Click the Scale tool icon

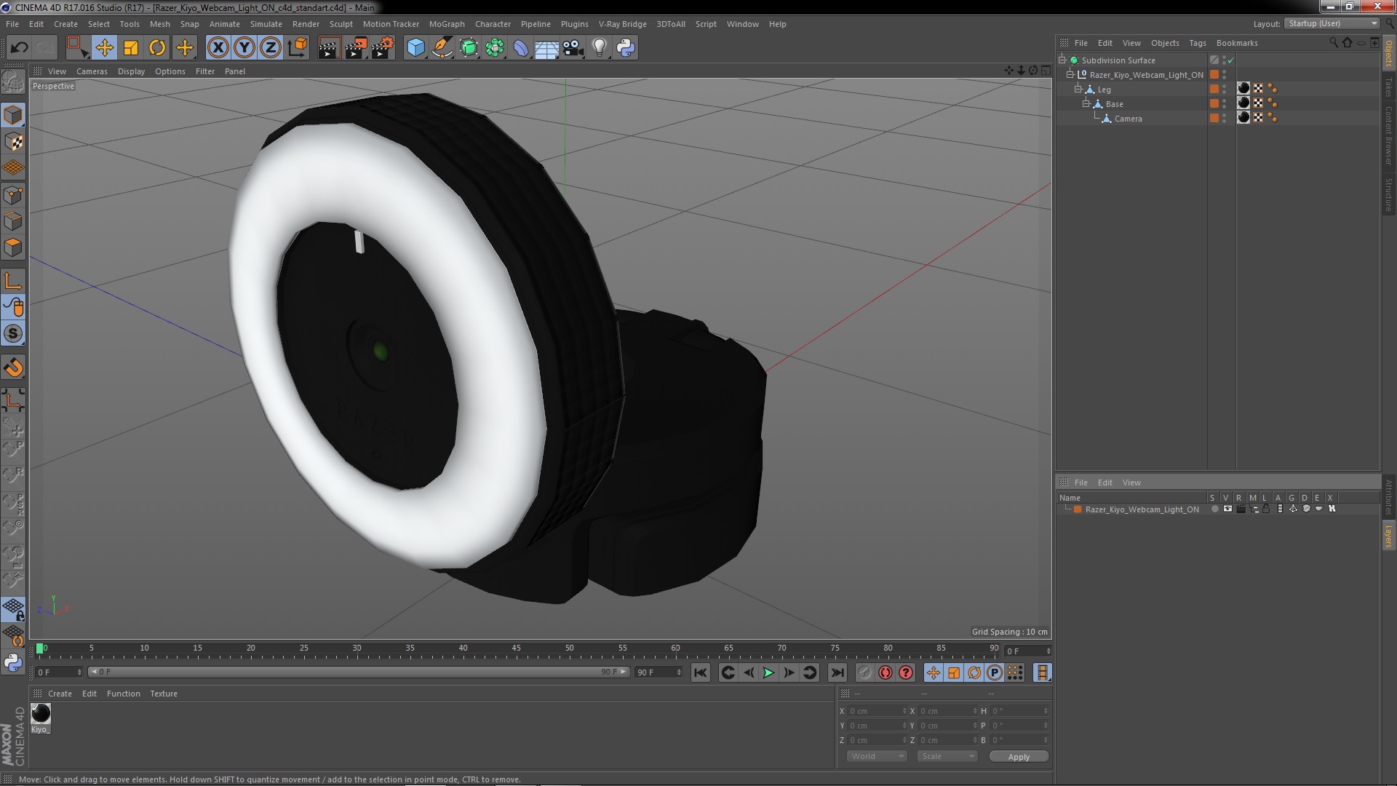[131, 48]
